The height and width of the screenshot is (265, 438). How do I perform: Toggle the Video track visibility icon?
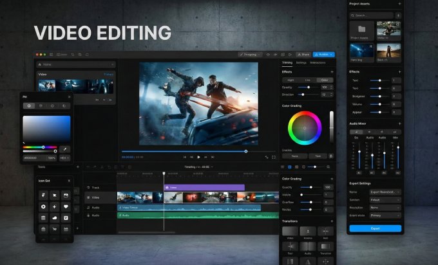pyautogui.click(x=88, y=197)
